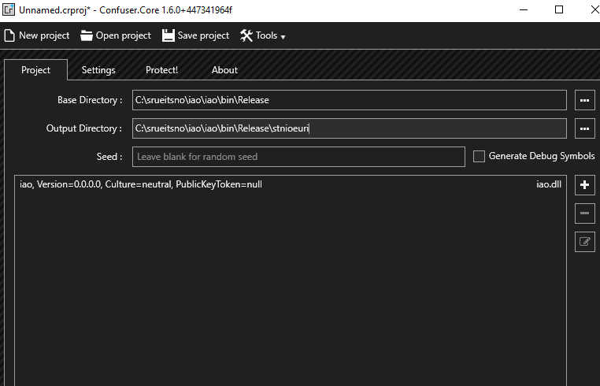Click inside the Output Directory field
The height and width of the screenshot is (386, 600).
pyautogui.click(x=349, y=128)
